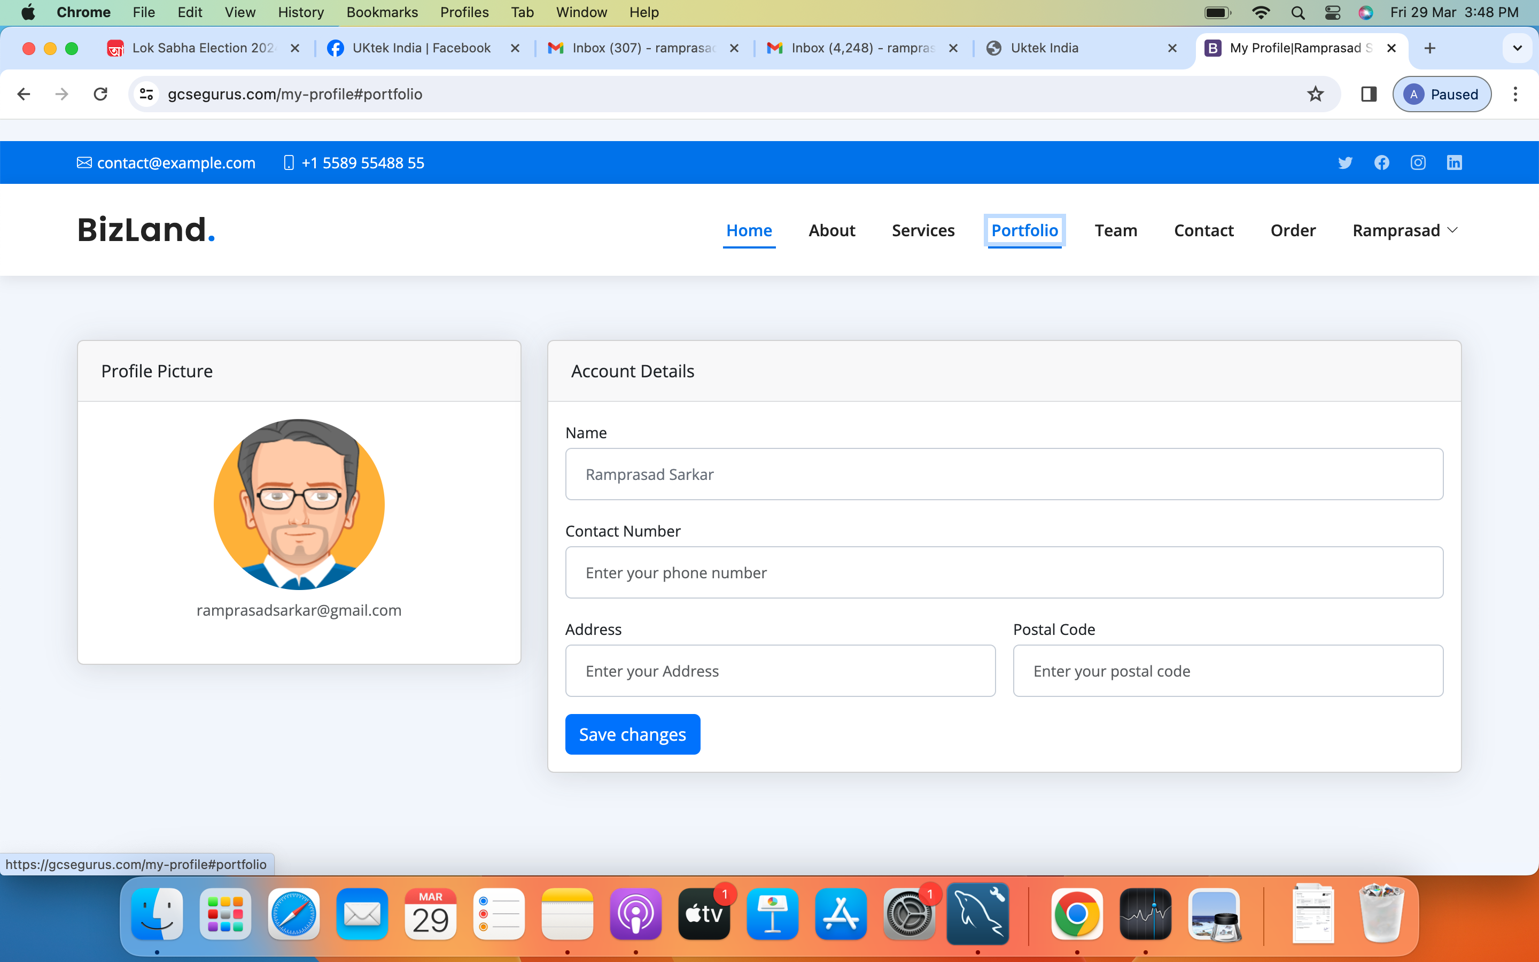Click the Twitter icon in top bar

click(x=1344, y=163)
